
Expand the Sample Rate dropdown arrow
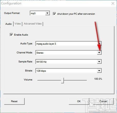99,62
